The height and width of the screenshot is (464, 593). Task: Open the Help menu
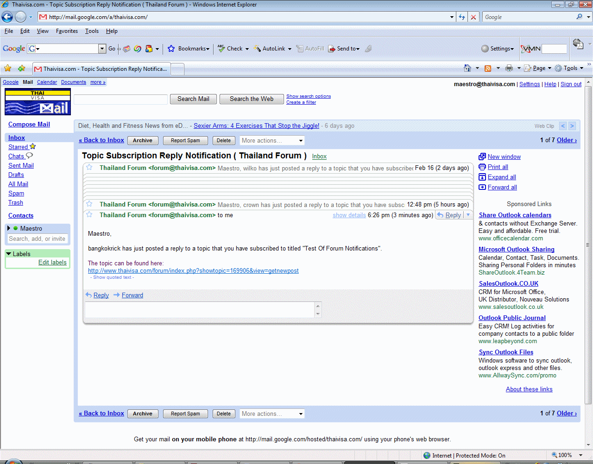pyautogui.click(x=112, y=31)
